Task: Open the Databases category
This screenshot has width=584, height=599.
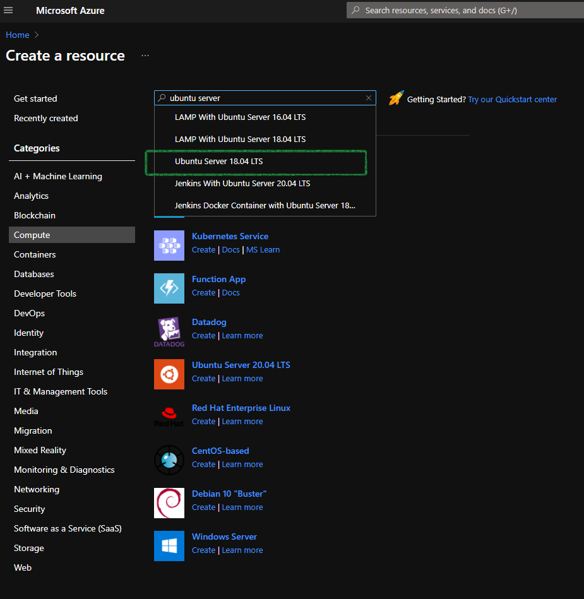Action: point(33,273)
